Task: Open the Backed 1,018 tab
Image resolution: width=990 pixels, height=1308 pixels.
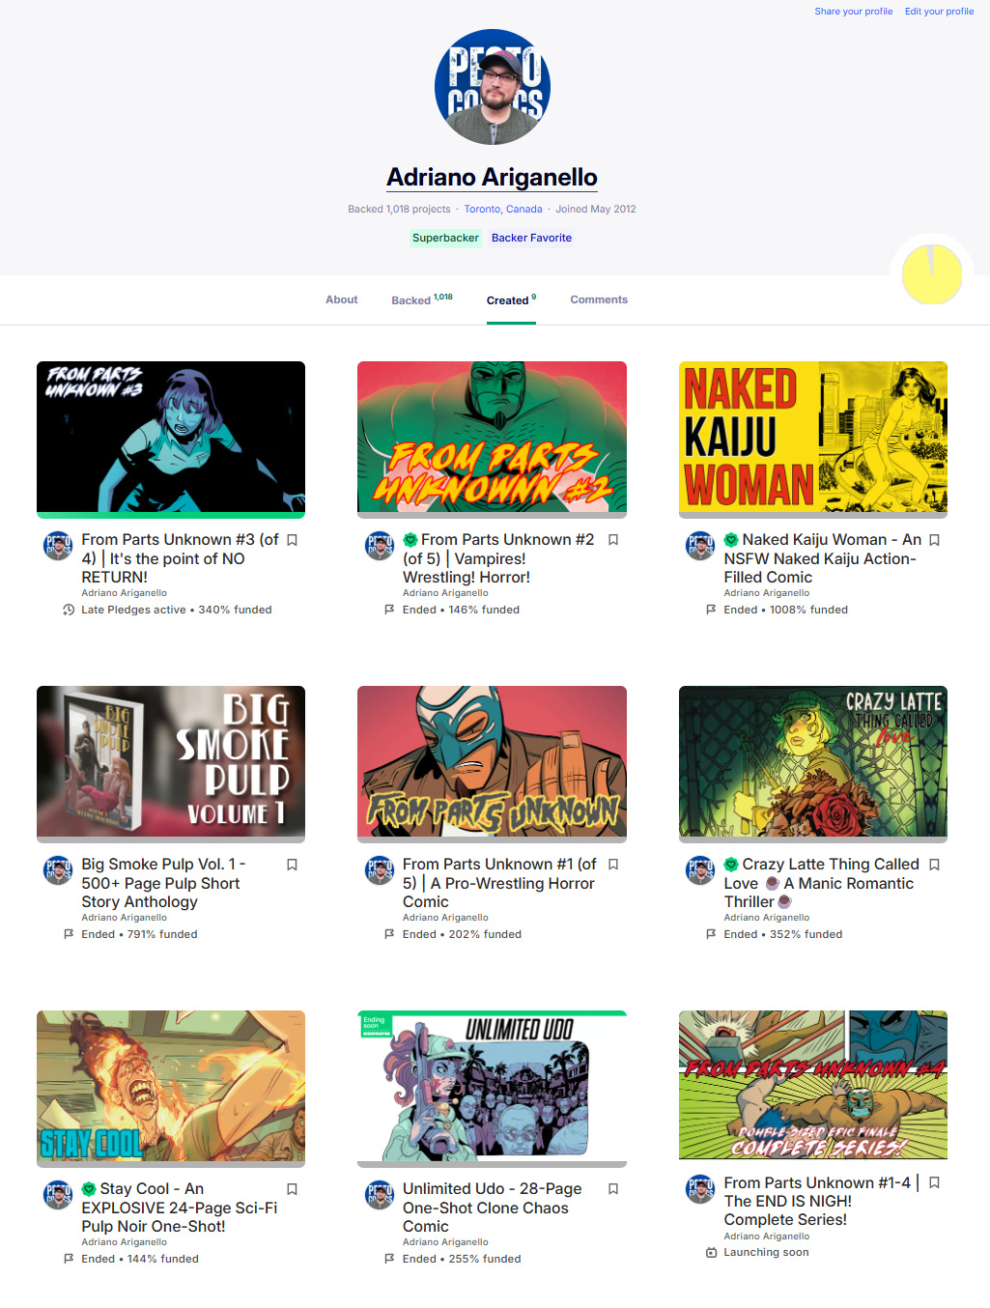Action: click(x=422, y=299)
